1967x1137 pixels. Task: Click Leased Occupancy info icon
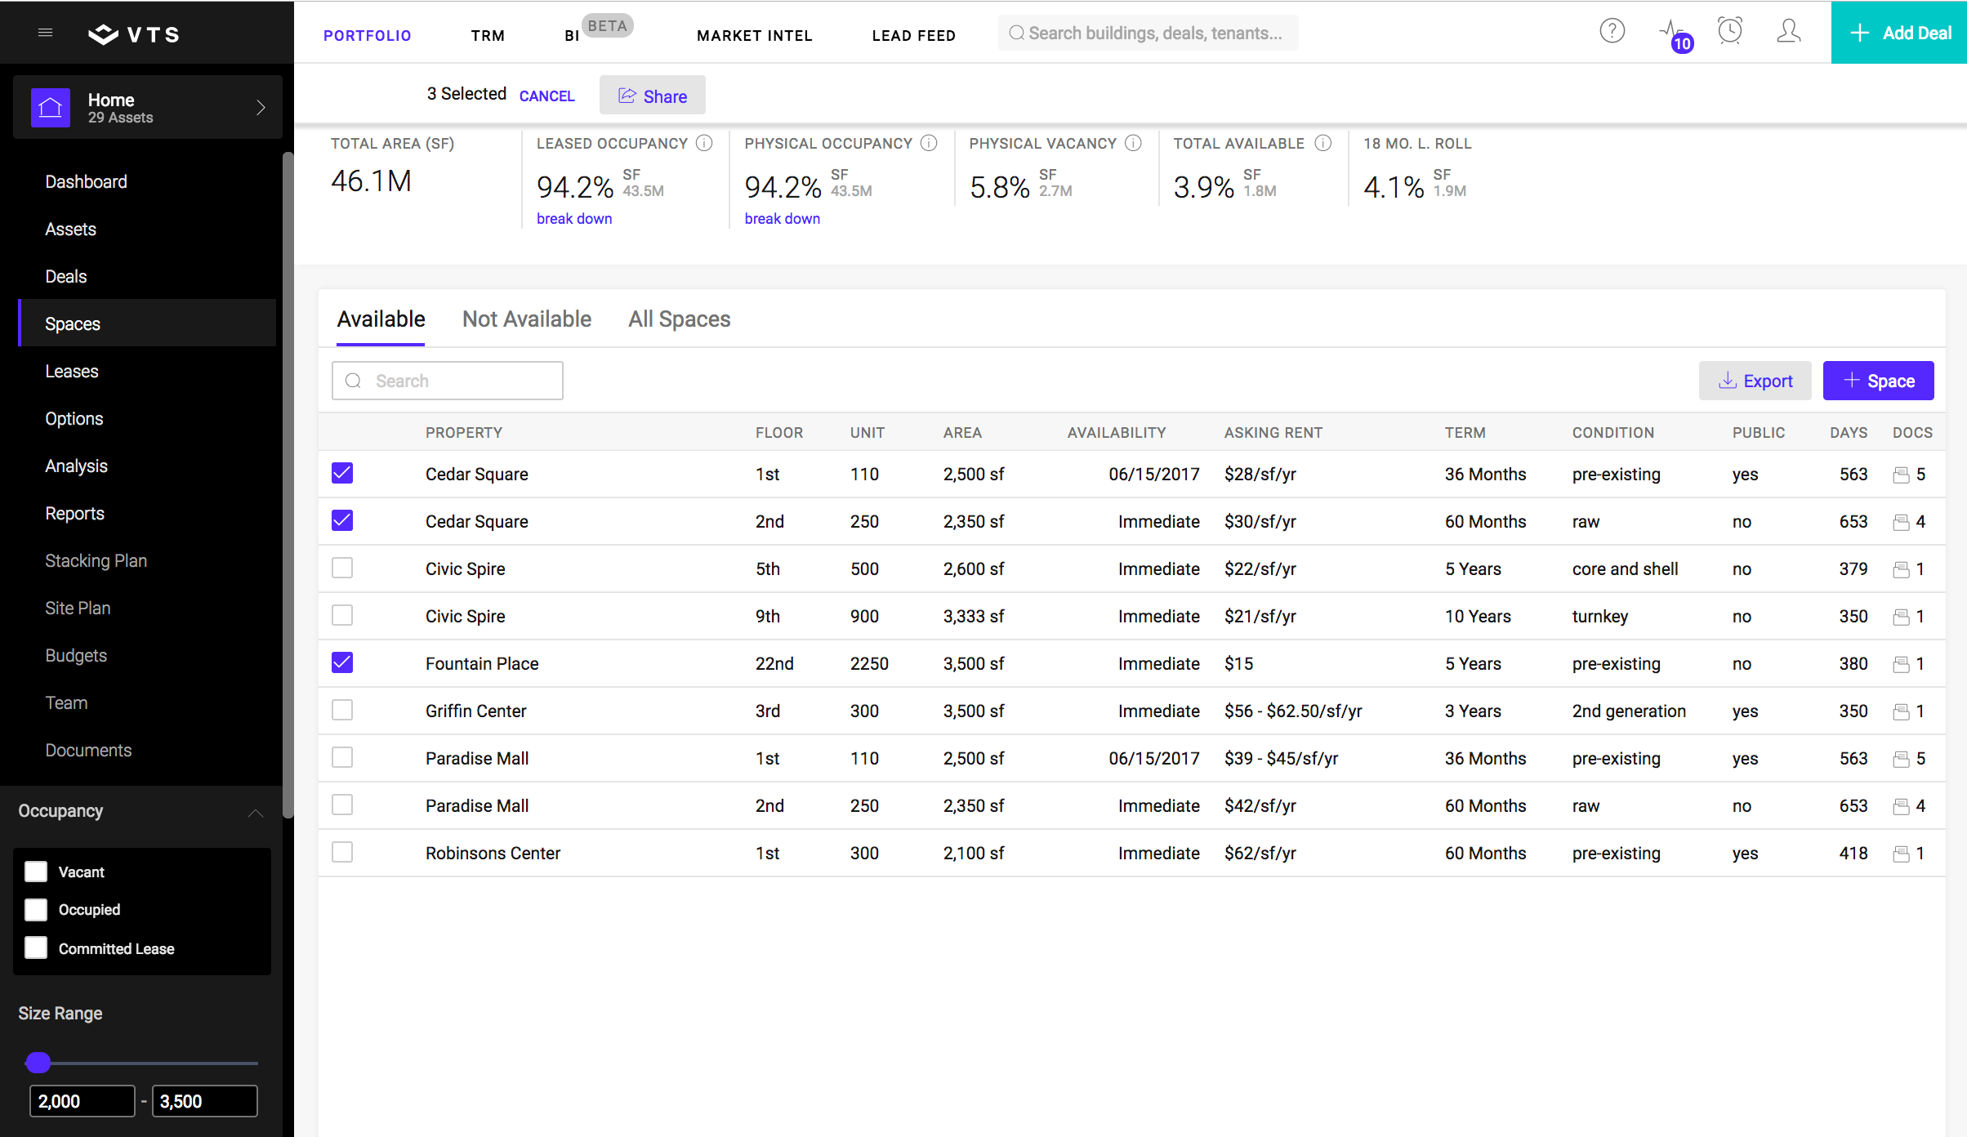(x=704, y=143)
